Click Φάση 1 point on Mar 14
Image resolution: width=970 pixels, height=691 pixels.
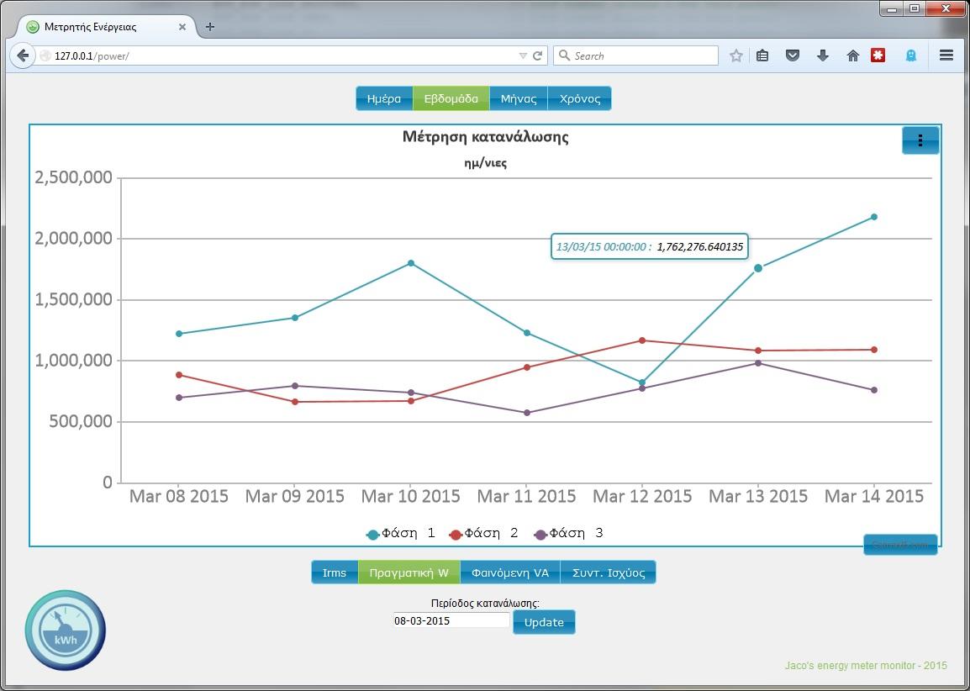pyautogui.click(x=874, y=217)
